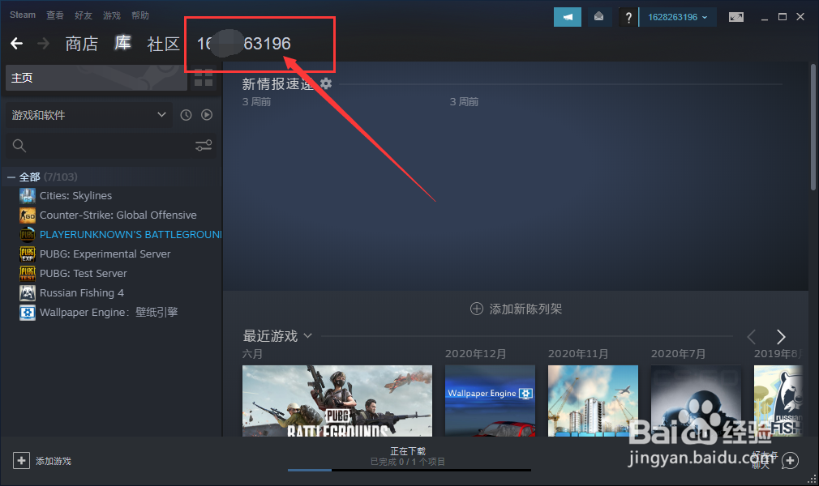Select Wallpaper Engine：壁纸引擎

[x=109, y=312]
